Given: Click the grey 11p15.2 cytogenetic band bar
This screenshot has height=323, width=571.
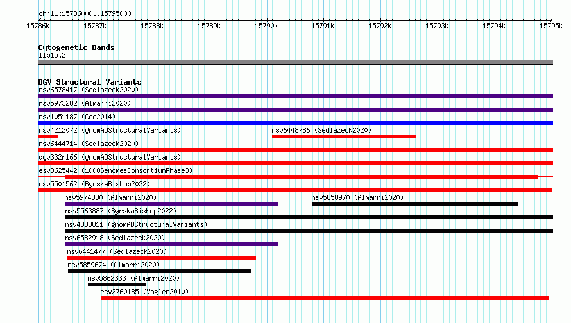Looking at the screenshot, I should [295, 62].
